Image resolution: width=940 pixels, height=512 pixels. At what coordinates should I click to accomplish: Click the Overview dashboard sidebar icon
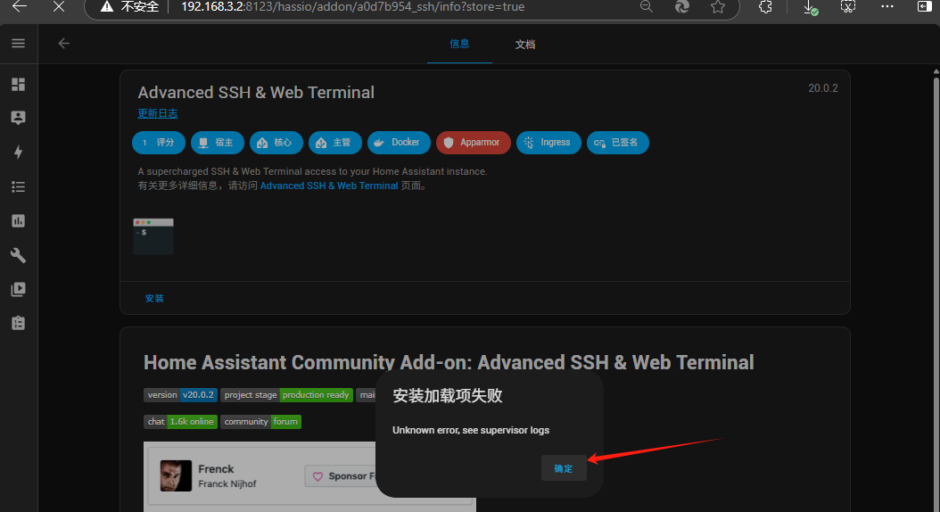[x=18, y=85]
